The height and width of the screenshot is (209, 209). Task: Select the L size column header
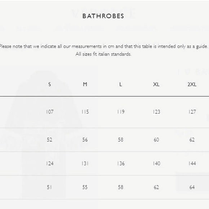pos(121,84)
